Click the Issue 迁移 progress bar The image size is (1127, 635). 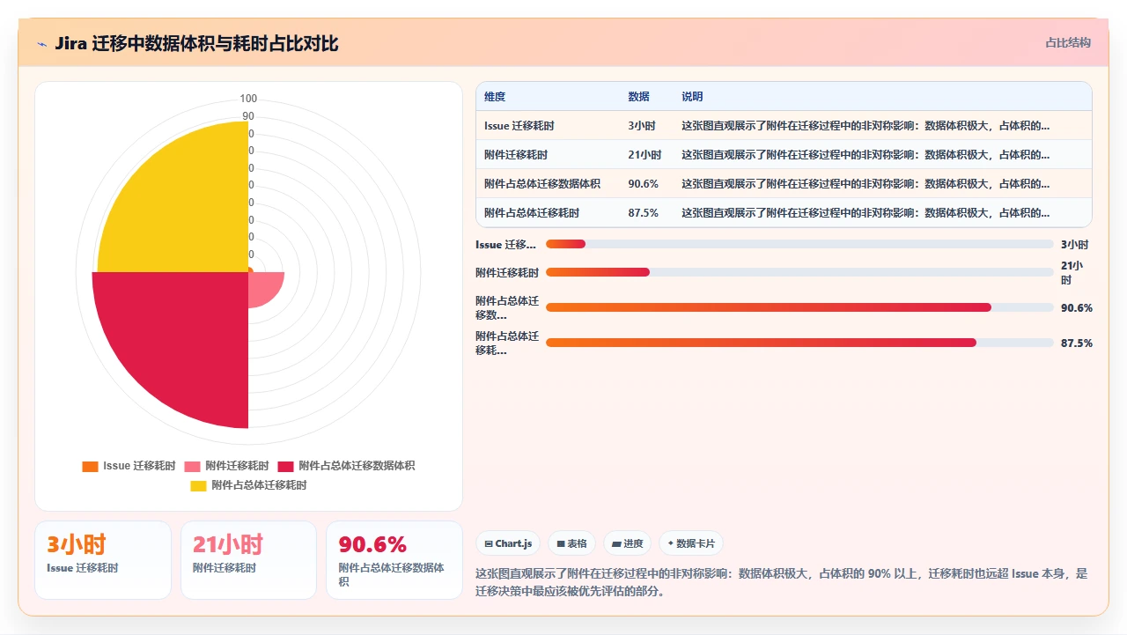[799, 244]
